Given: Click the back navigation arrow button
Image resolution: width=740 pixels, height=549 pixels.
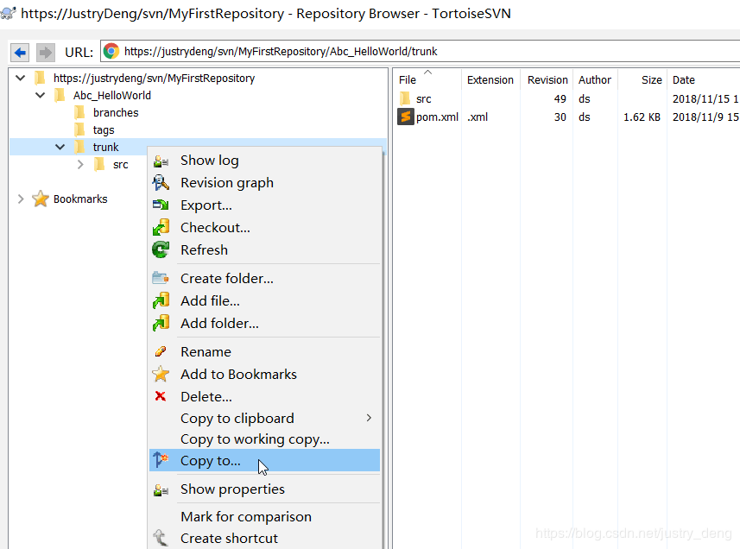Looking at the screenshot, I should (x=20, y=53).
